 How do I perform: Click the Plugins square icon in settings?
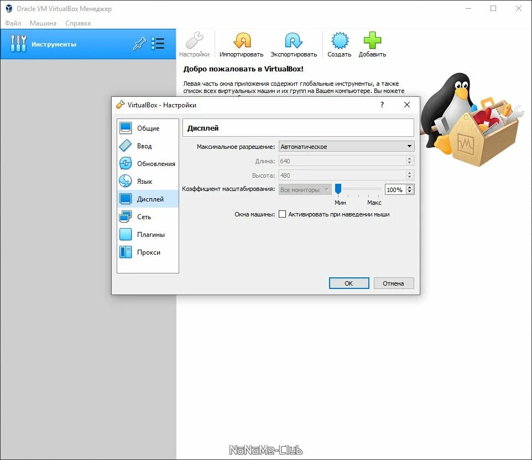tap(126, 234)
